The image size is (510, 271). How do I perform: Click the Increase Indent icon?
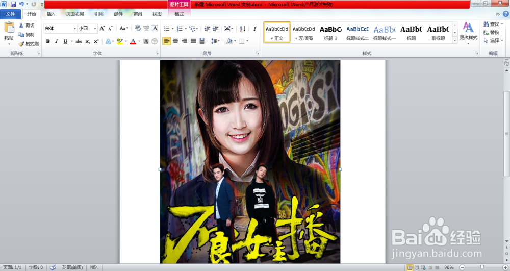coord(215,29)
